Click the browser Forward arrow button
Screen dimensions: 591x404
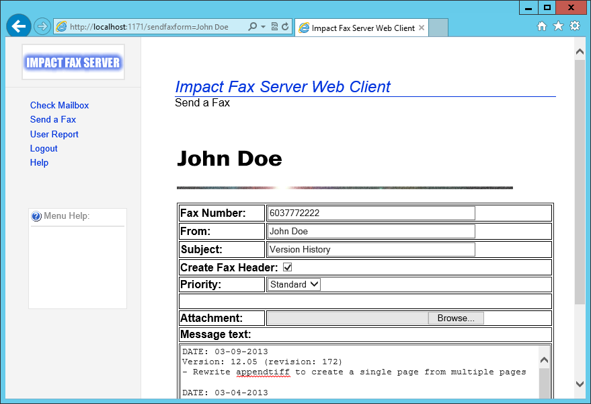pos(42,27)
